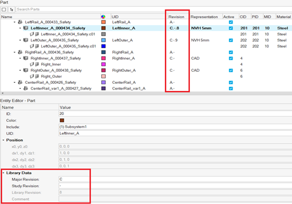292x204 pixels.
Task: Collapse the RightInner_A_000437_Safety tree node
Action: coord(20,58)
